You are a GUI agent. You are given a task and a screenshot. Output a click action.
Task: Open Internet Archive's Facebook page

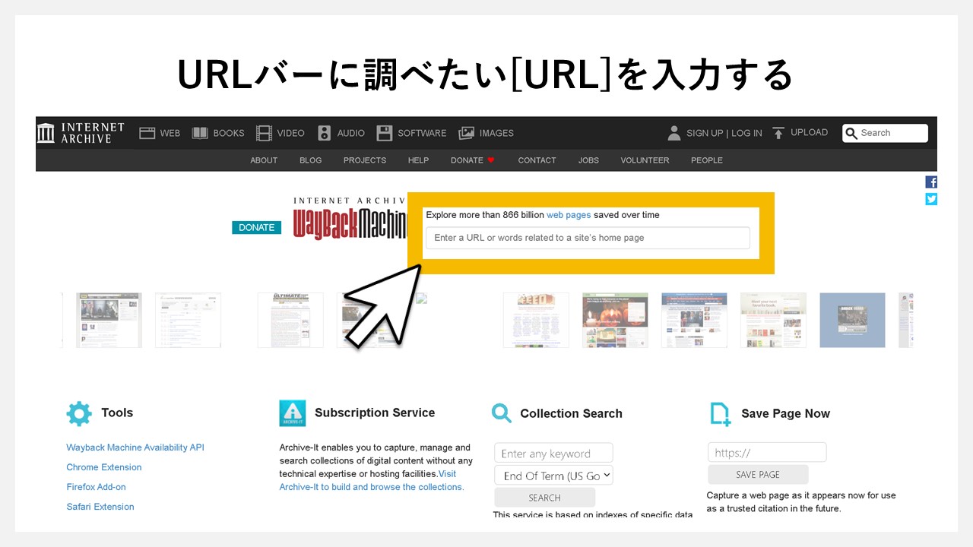tap(931, 182)
